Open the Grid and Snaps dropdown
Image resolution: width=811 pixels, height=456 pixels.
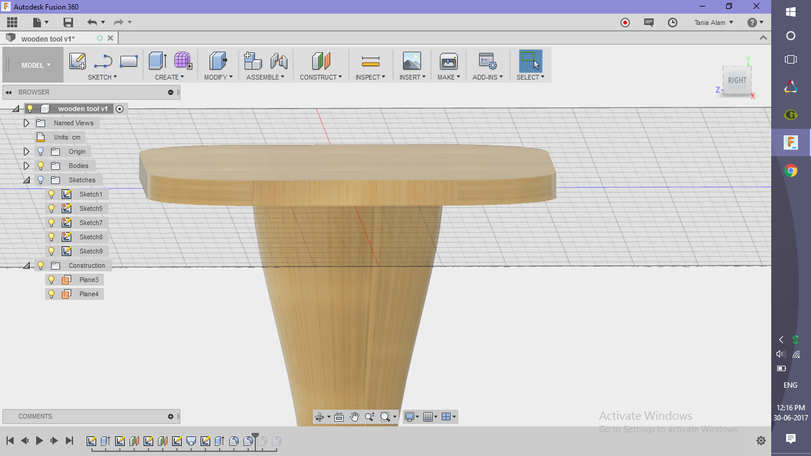click(430, 417)
